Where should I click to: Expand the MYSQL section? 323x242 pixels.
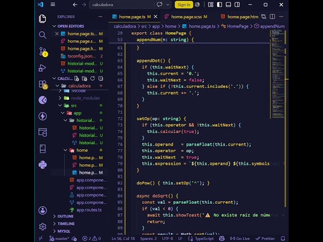coord(55,231)
